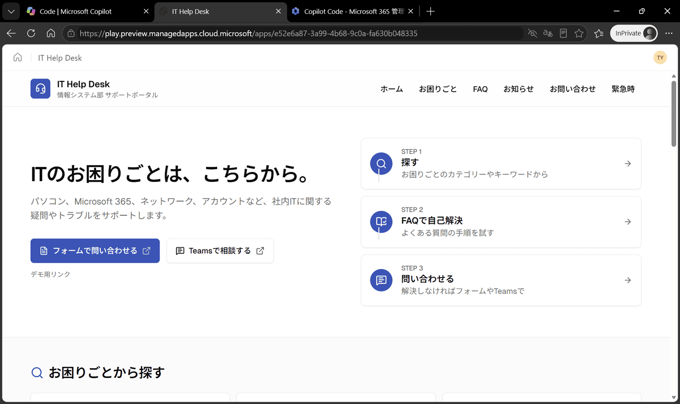Open the browser Home icon in the toolbar
Viewport: 680px width, 404px height.
tap(51, 33)
